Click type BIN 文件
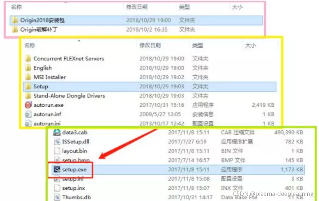 pos(232,151)
